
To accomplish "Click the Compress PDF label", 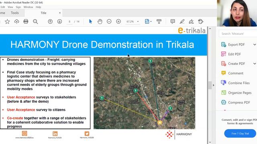I will point(239,102).
